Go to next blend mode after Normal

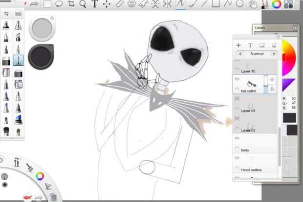pyautogui.click(x=275, y=54)
